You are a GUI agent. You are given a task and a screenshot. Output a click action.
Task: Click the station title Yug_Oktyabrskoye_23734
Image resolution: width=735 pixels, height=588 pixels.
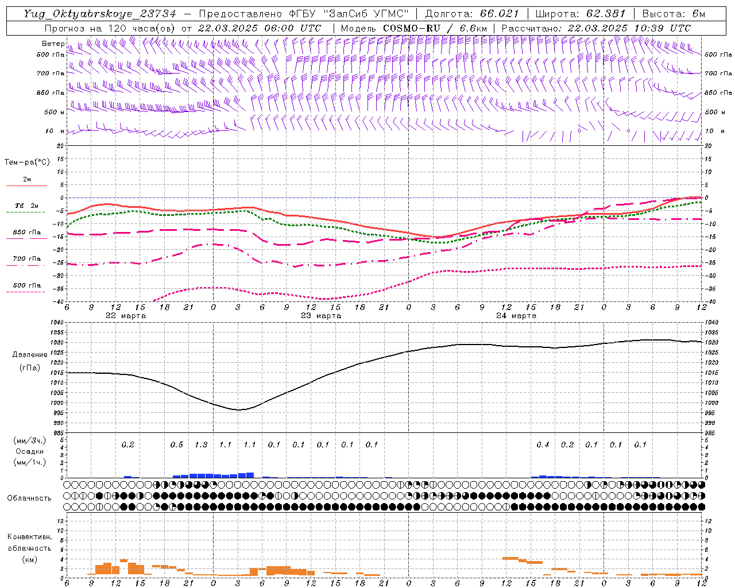tap(100, 14)
